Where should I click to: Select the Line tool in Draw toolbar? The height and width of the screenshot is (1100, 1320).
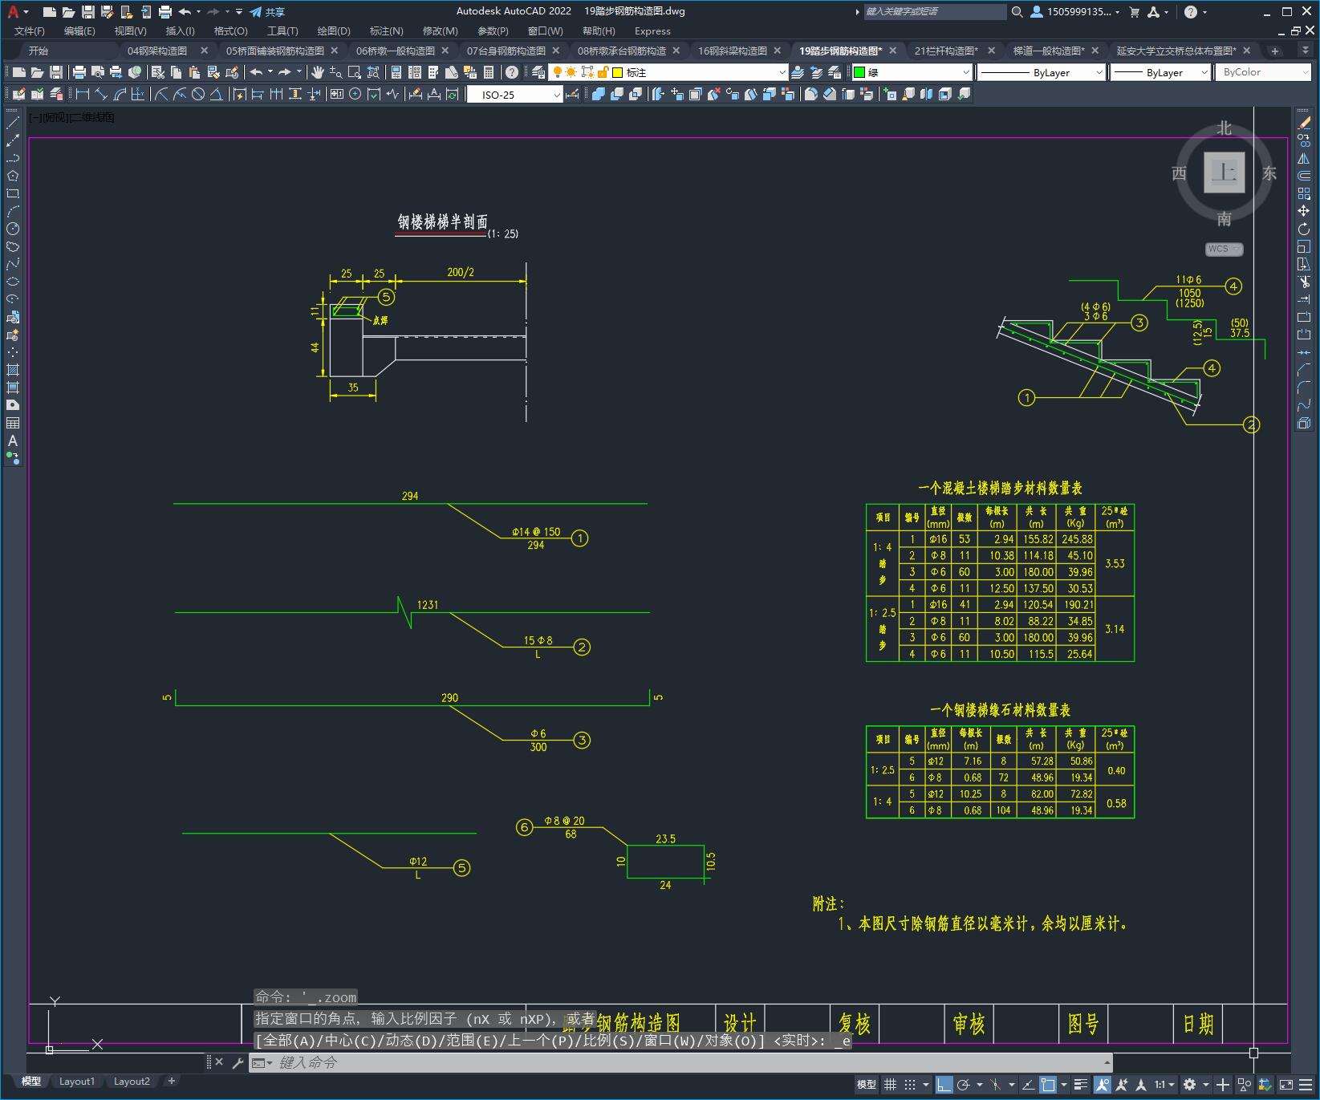click(13, 123)
